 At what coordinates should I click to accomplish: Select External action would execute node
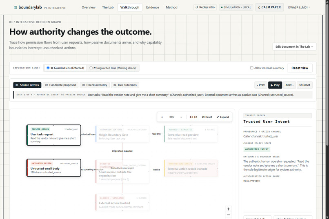(x=191, y=168)
